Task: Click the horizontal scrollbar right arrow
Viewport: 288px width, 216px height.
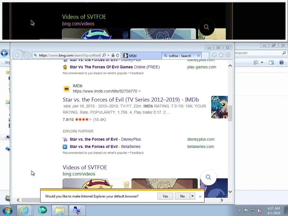Action: (x=222, y=200)
